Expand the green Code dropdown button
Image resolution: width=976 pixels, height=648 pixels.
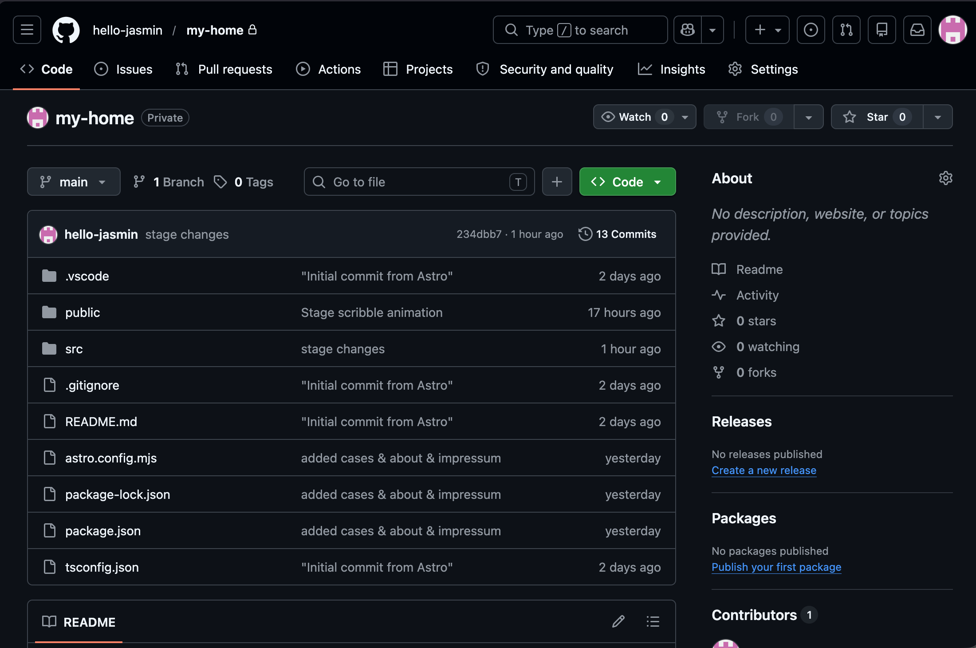tap(627, 182)
